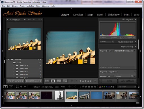Expand the Quick Develop panel
The height and width of the screenshot is (109, 144).
click(x=136, y=42)
